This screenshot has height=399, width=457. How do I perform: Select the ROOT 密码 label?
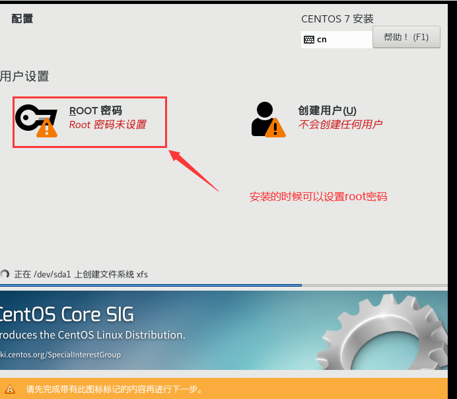coord(96,111)
